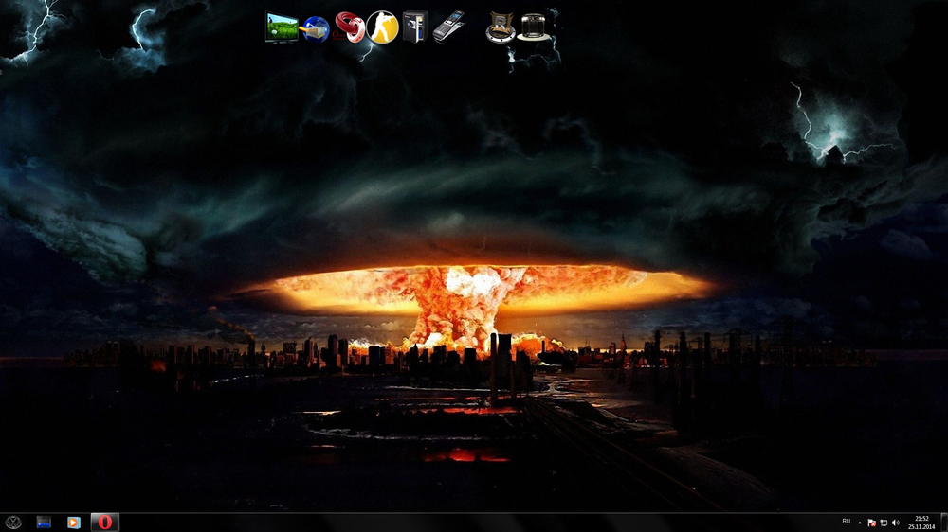The image size is (948, 532).
Task: Open the volume speaker control
Action: coord(896,522)
